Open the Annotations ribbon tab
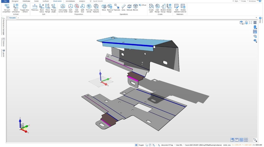 70,1
